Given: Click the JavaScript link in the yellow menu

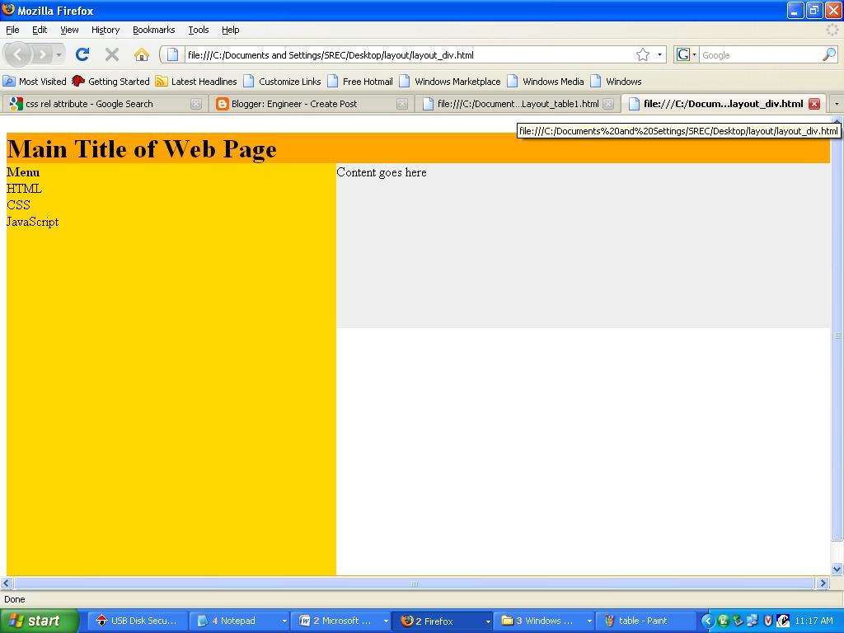Looking at the screenshot, I should tap(32, 222).
